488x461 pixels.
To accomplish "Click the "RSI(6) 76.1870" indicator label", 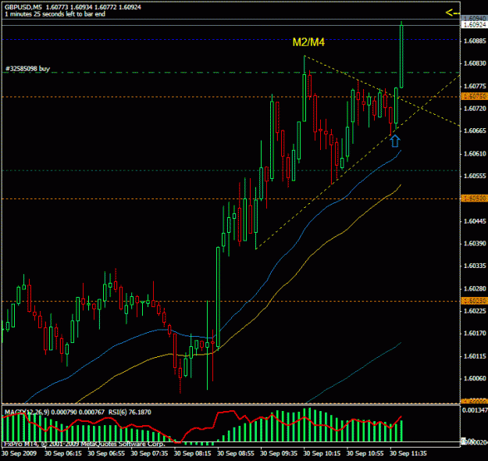I will click(130, 412).
